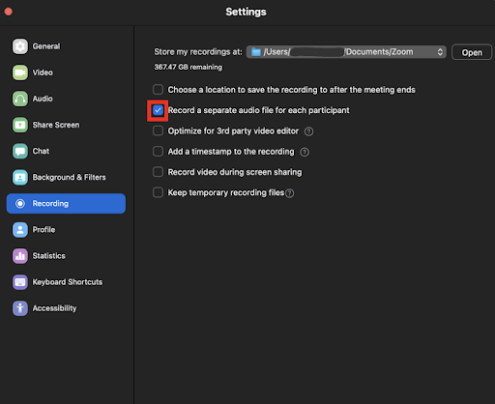Enable choosing save location after meeting ends

click(x=158, y=89)
